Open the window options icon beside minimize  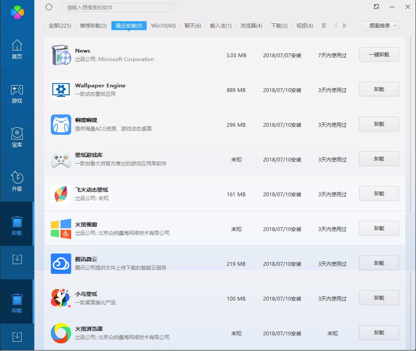pos(376,7)
